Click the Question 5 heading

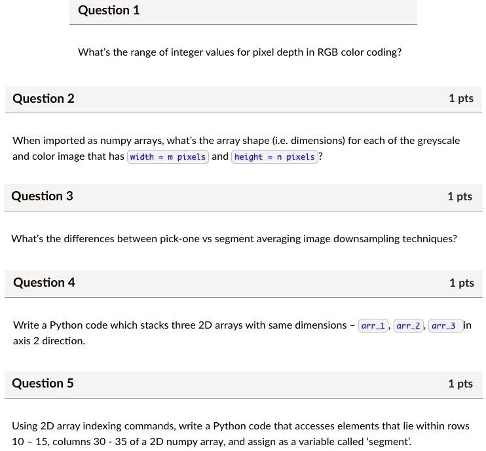(43, 384)
